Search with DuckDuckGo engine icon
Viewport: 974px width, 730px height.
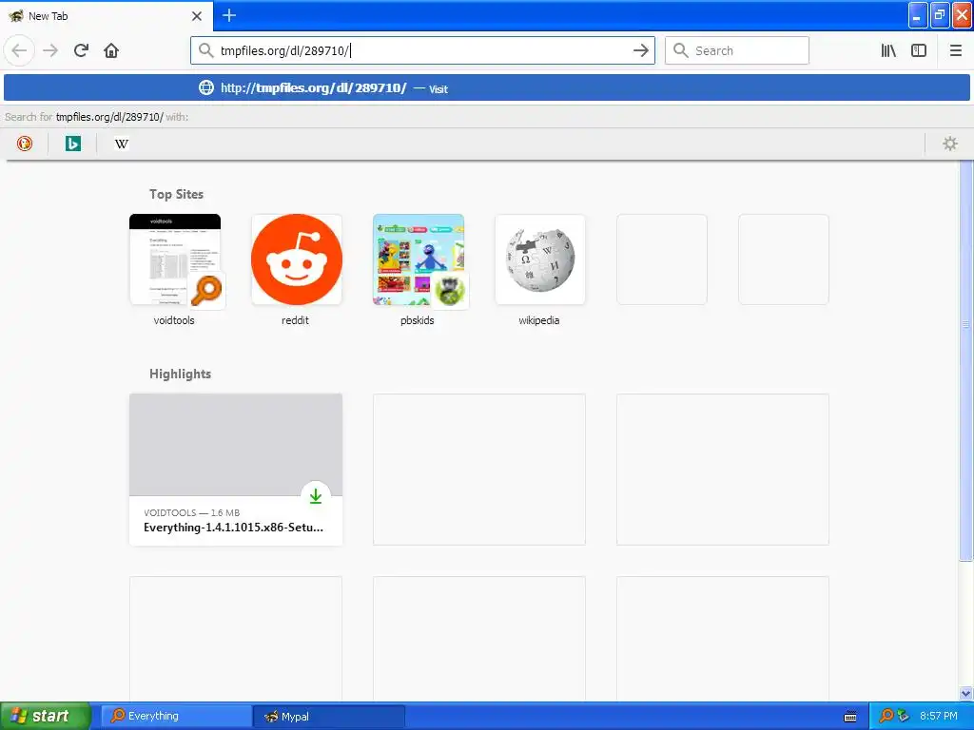[x=24, y=144]
